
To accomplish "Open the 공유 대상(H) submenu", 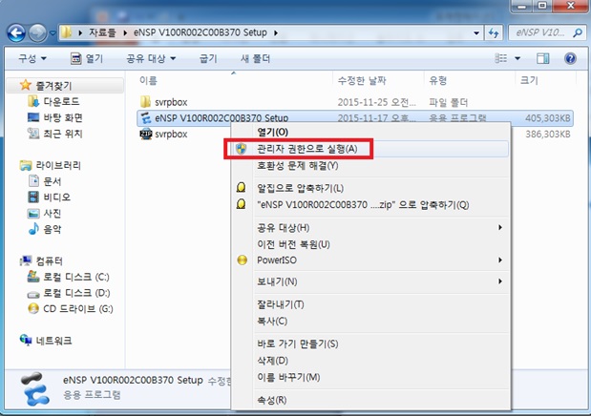I will pyautogui.click(x=370, y=228).
